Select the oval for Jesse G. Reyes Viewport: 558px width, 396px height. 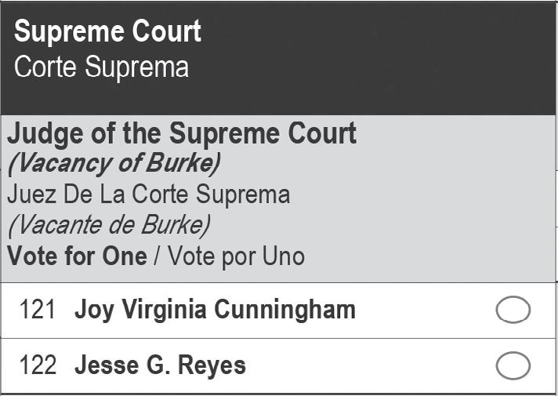513,365
